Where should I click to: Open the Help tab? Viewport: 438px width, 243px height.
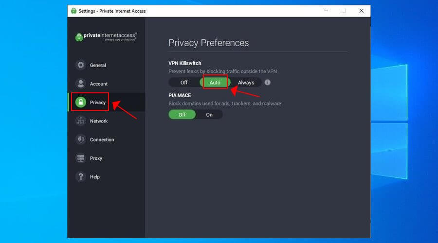(x=106, y=177)
